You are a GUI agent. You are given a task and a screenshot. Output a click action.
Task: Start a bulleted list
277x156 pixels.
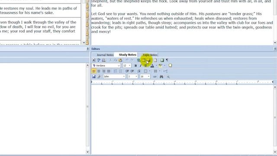[120, 71]
